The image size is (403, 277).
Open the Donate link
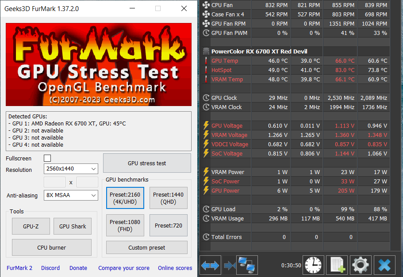point(78,268)
